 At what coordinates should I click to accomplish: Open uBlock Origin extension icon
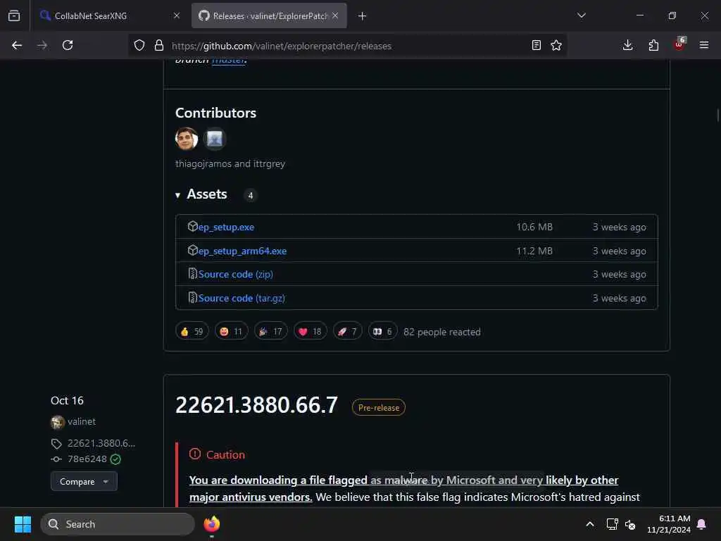[x=679, y=44]
